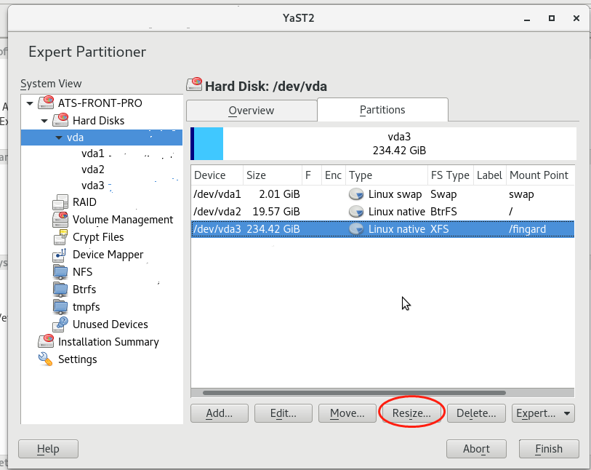Screen dimensions: 591x470
Task: Click the Btrfs folder icon
Action: pos(60,290)
